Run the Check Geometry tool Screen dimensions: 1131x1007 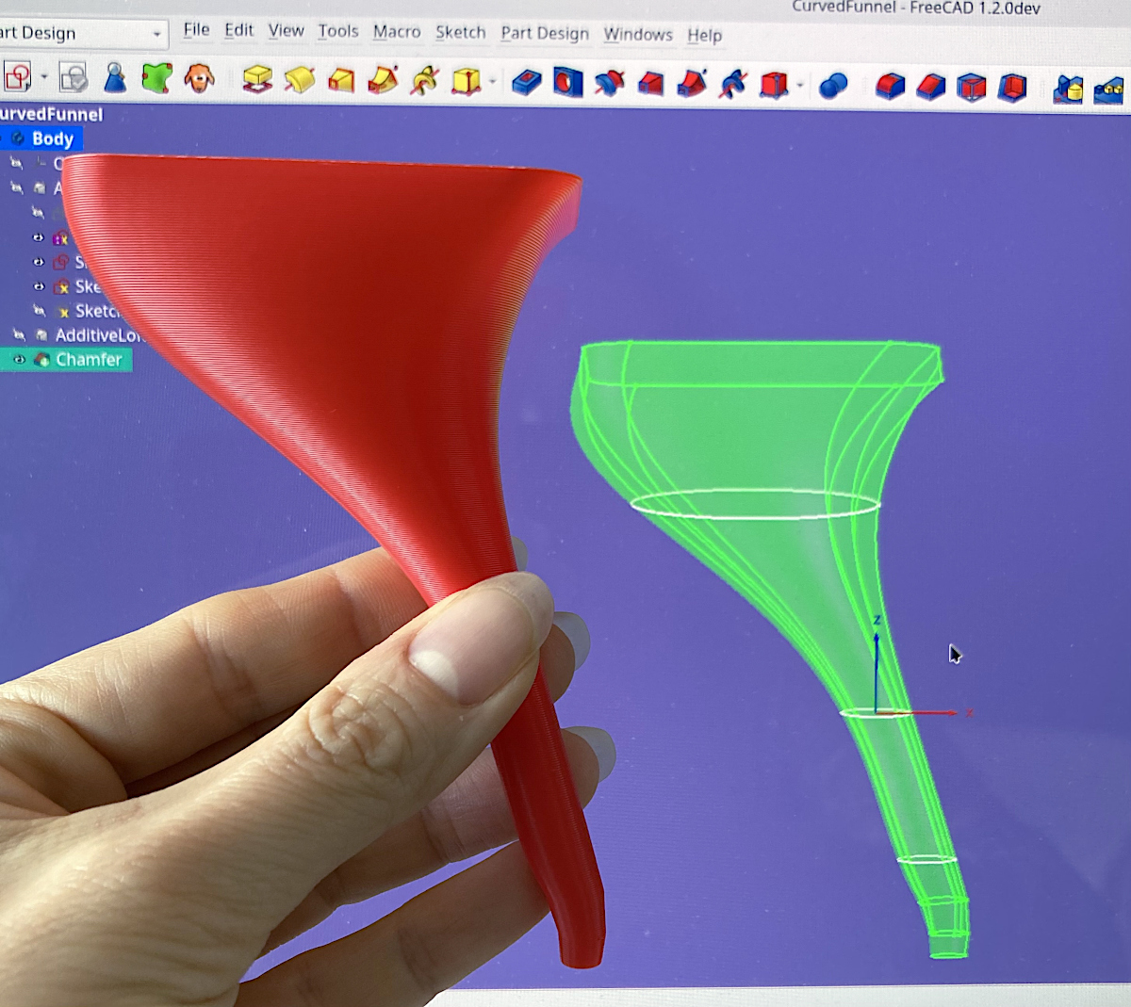coord(115,77)
